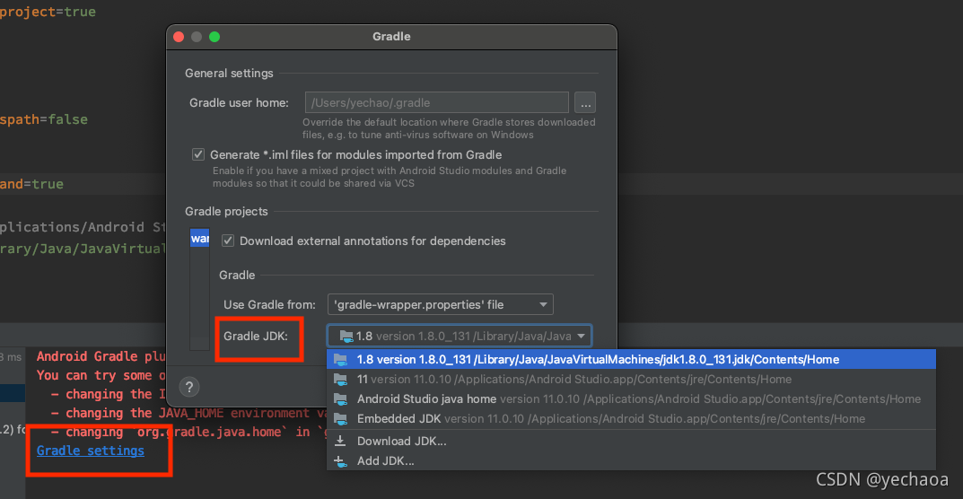Open the Gradle settings link in build output
This screenshot has width=963, height=499.
(91, 451)
